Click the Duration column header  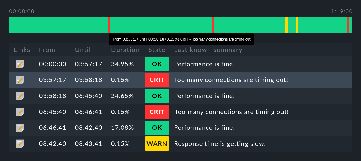coord(125,50)
